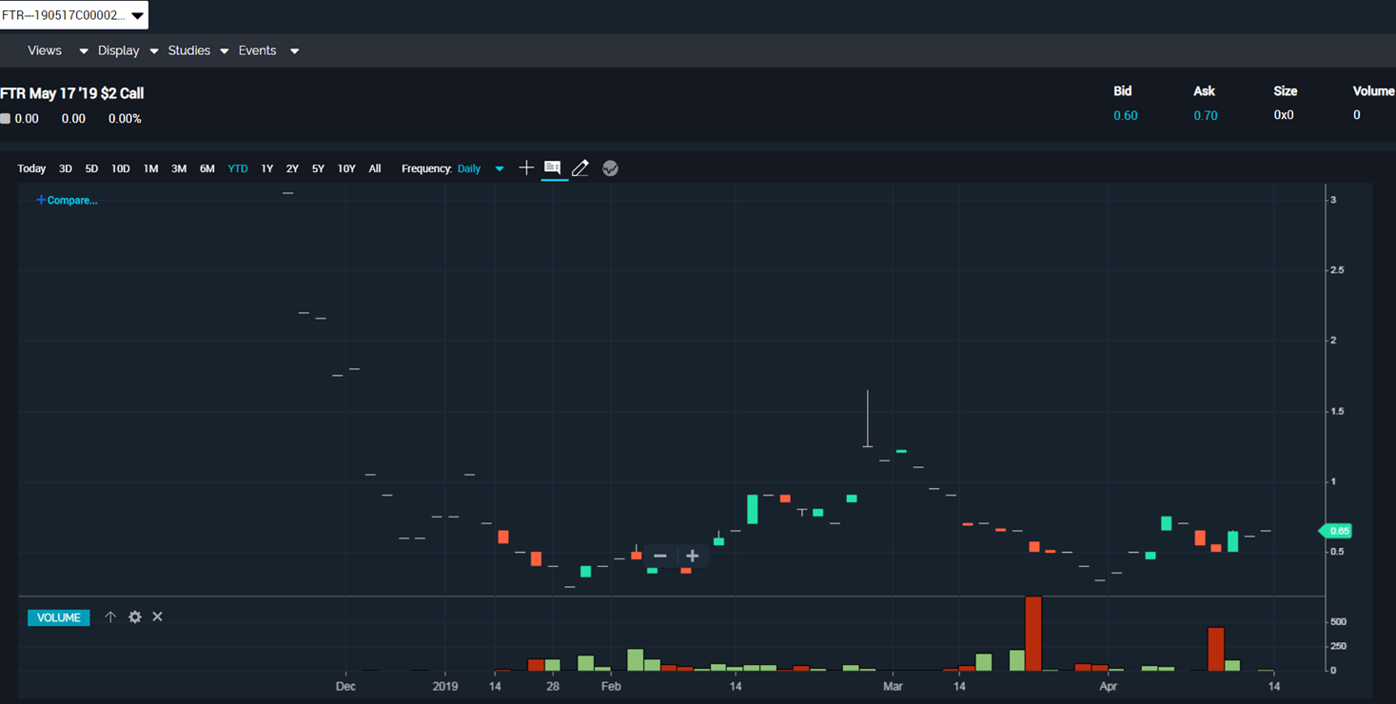The image size is (1396, 704).
Task: Expand the Frequency Daily dropdown
Action: coord(481,169)
